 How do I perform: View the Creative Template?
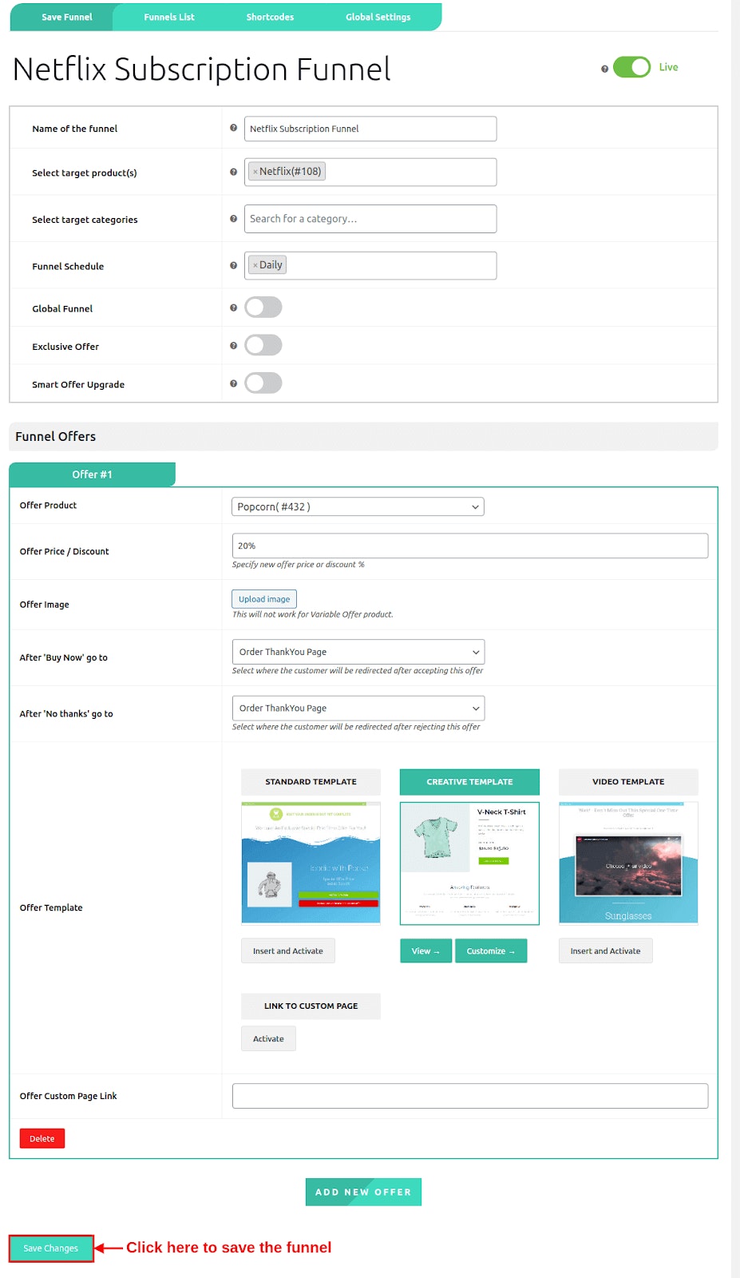point(425,951)
